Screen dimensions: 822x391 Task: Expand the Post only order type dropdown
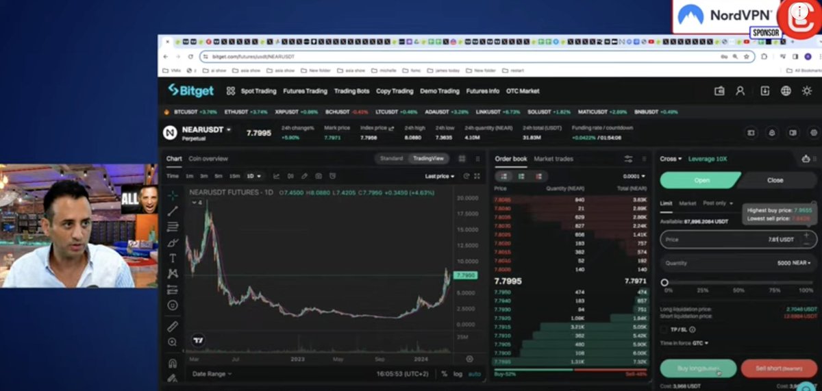coord(718,203)
